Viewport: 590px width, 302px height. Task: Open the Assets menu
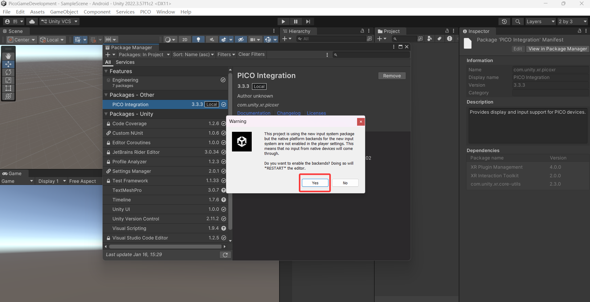(x=37, y=12)
